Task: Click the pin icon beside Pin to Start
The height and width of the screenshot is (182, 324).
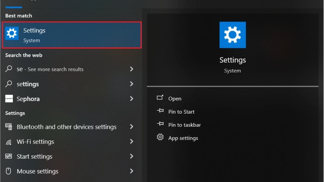Action: [x=160, y=111]
